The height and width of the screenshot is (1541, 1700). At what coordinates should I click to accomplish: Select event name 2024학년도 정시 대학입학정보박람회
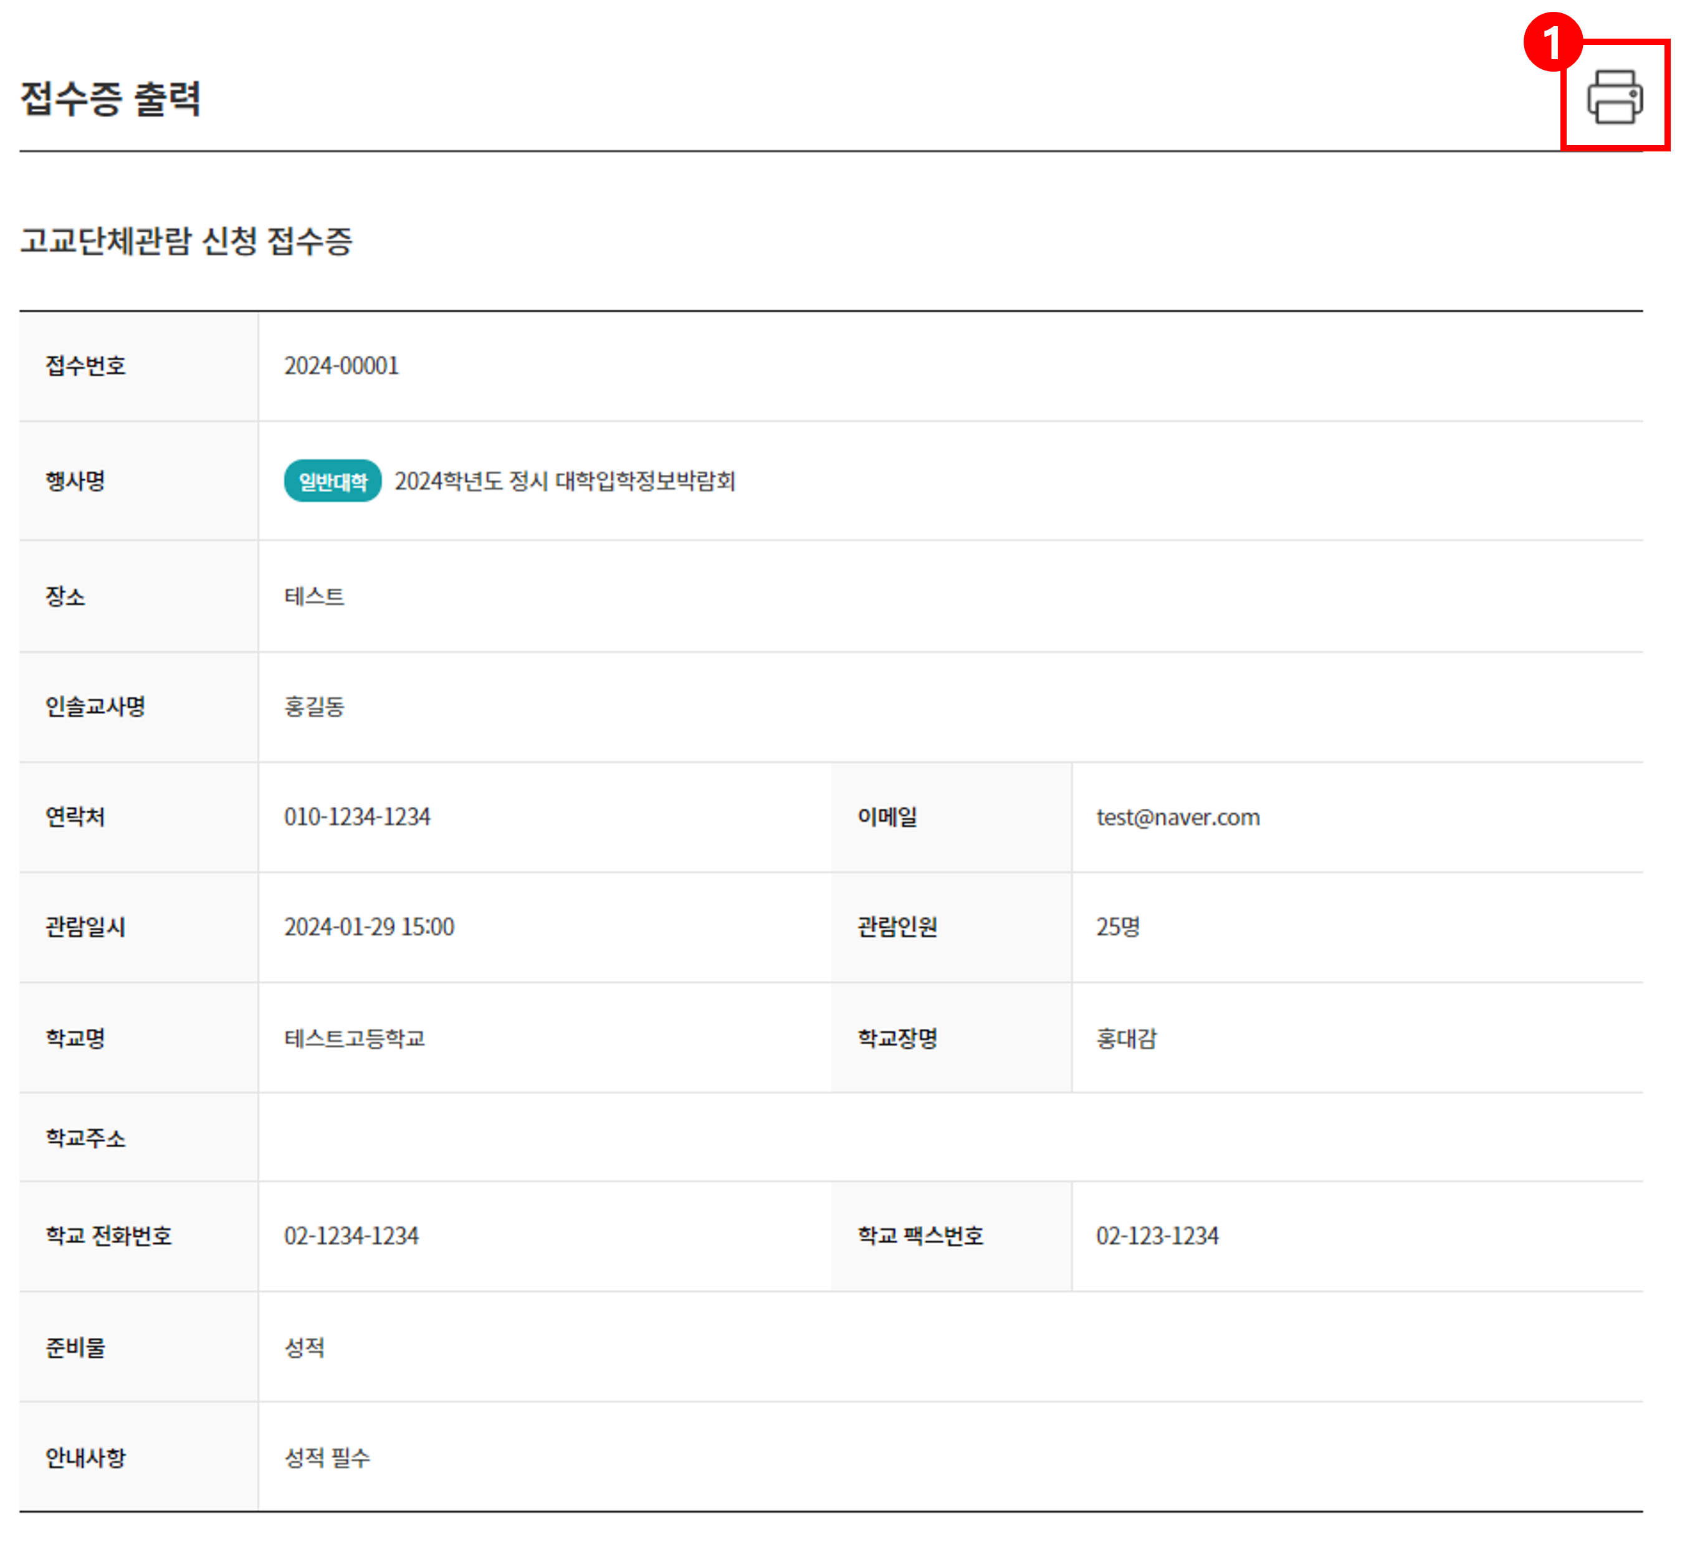tap(565, 481)
